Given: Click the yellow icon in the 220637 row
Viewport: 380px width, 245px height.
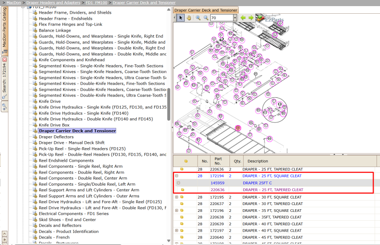Looking at the screenshot, I should tap(182, 204).
